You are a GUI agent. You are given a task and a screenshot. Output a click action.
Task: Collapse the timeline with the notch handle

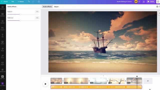(103, 76)
